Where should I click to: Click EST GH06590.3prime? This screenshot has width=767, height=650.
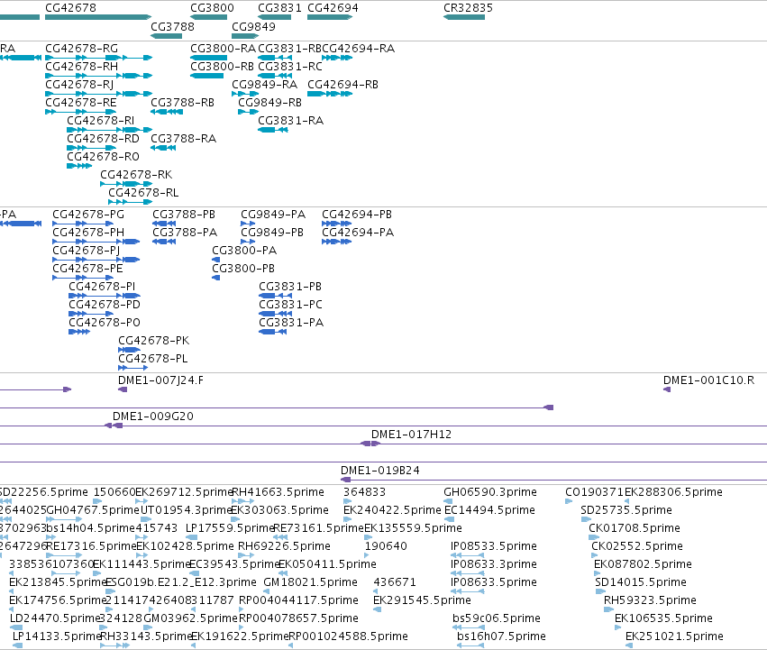pos(448,501)
